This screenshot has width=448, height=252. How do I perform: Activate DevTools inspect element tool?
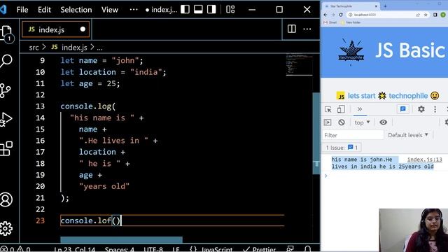[x=328, y=109]
